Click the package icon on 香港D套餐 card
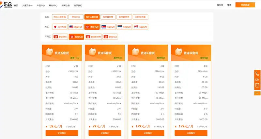261x139 pixels. coord(178,52)
